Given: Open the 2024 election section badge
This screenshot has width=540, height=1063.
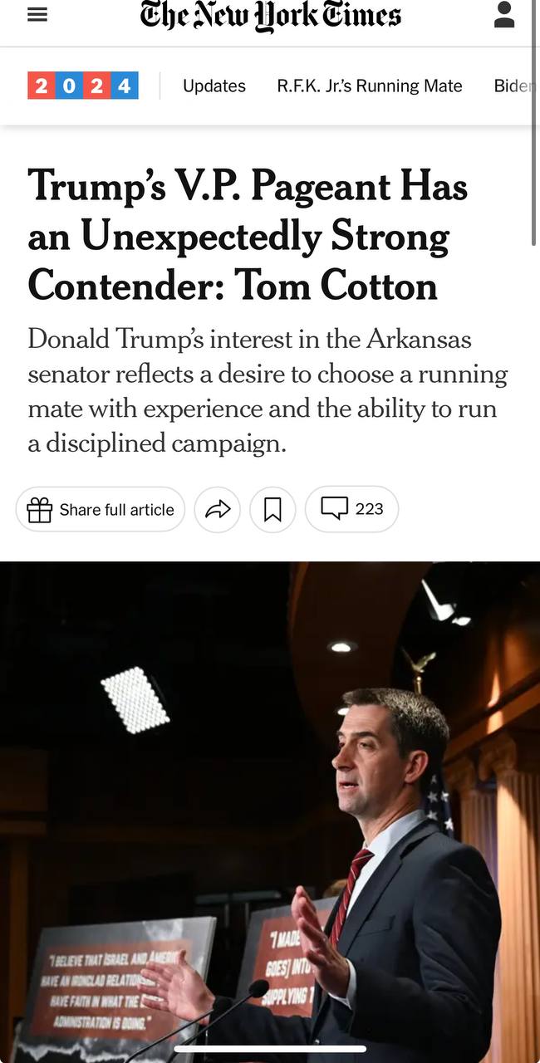Looking at the screenshot, I should [83, 86].
